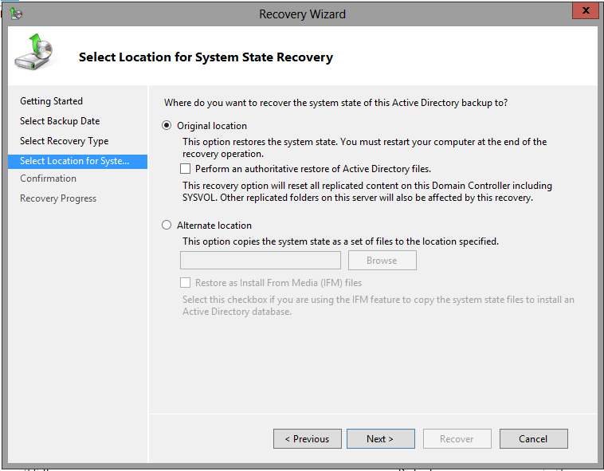
Task: Click the IFM feature explanation text
Action: (378, 305)
